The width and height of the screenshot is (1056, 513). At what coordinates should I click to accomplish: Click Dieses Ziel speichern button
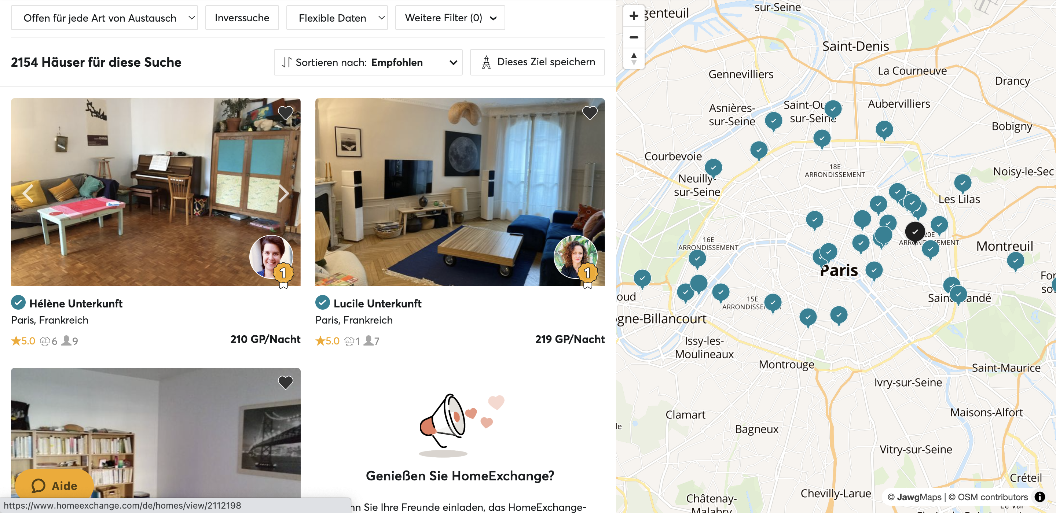(538, 62)
